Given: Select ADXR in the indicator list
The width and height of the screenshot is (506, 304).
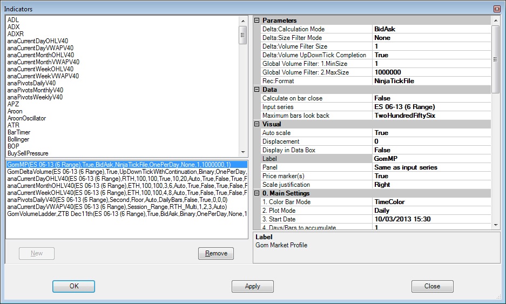Looking at the screenshot, I should 16,34.
